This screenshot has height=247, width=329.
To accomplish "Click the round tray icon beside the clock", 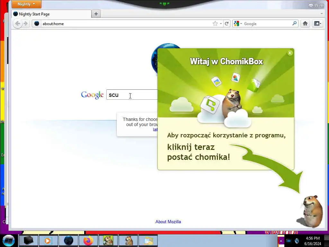I will point(297,241).
